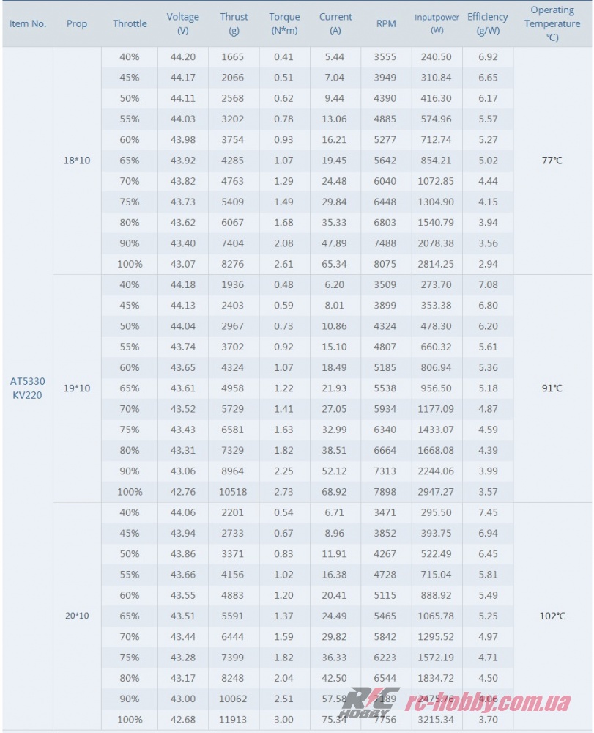This screenshot has width=594, height=733.
Task: Open the rc-hobby.com.ua watermark link
Action: [x=489, y=702]
